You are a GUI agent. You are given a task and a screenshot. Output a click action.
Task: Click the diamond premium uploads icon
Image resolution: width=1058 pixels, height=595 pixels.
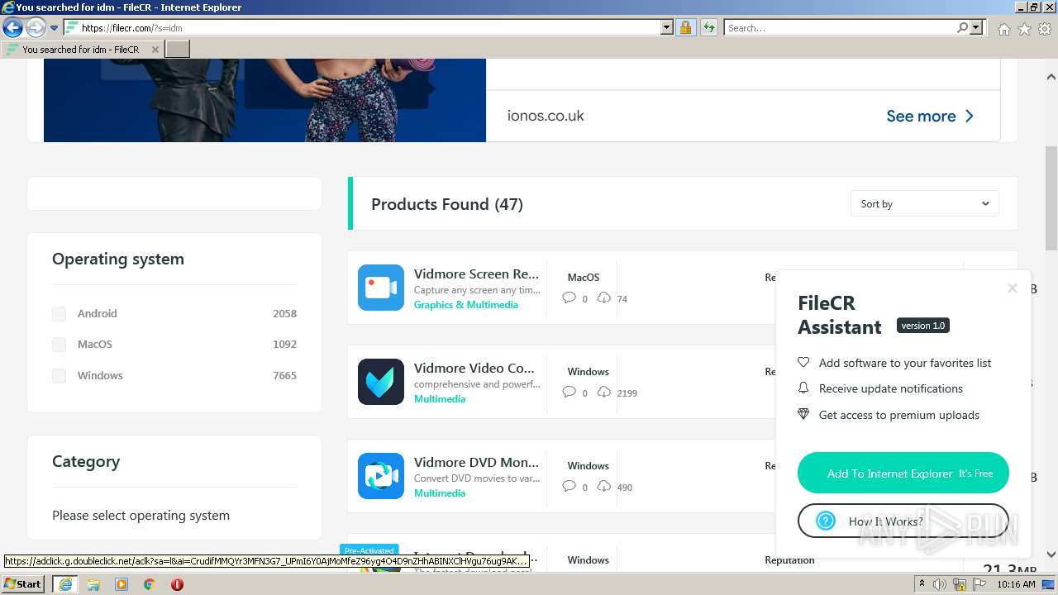point(803,414)
